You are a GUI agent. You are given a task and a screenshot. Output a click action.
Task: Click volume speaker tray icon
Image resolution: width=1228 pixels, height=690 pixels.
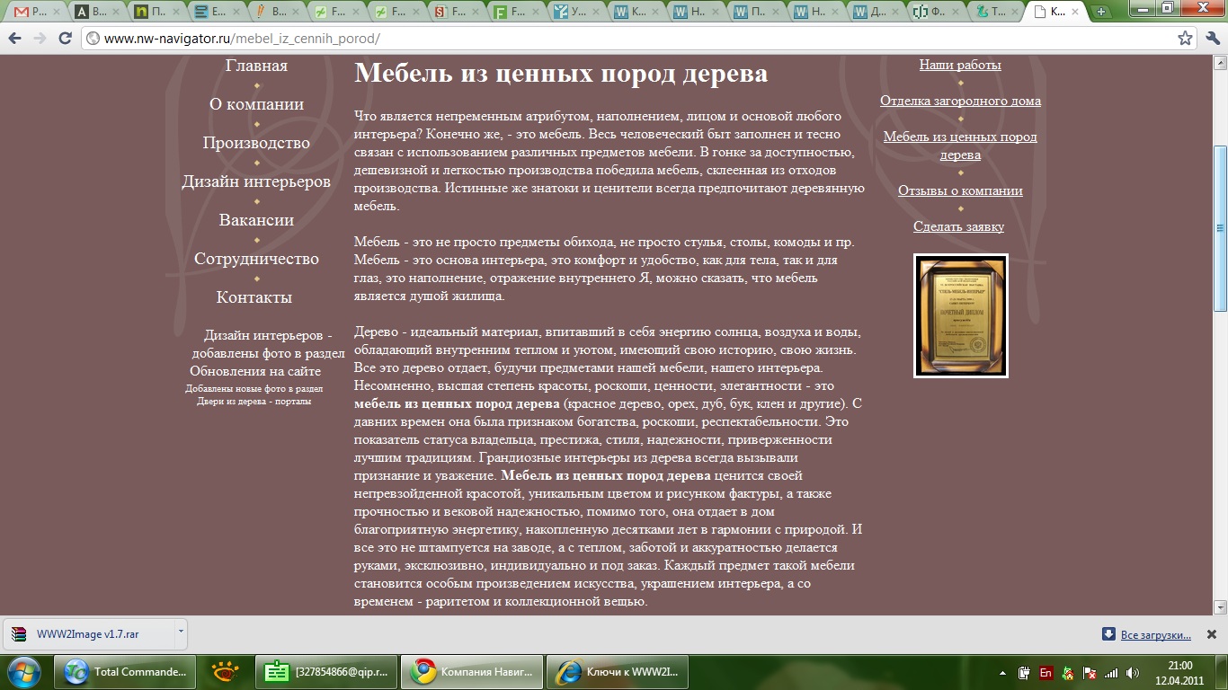point(1132,672)
